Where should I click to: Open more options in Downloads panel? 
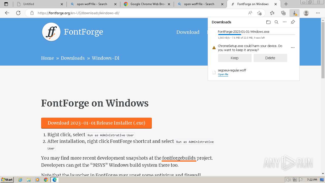tap(285, 22)
